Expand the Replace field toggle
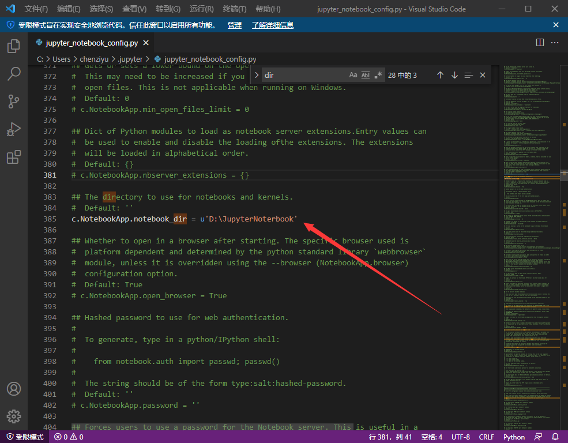This screenshot has width=568, height=443. [257, 75]
